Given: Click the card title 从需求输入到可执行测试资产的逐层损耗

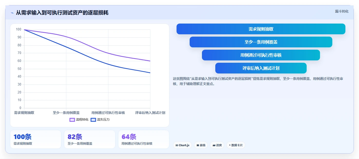Looking at the screenshot, I should coord(62,13).
